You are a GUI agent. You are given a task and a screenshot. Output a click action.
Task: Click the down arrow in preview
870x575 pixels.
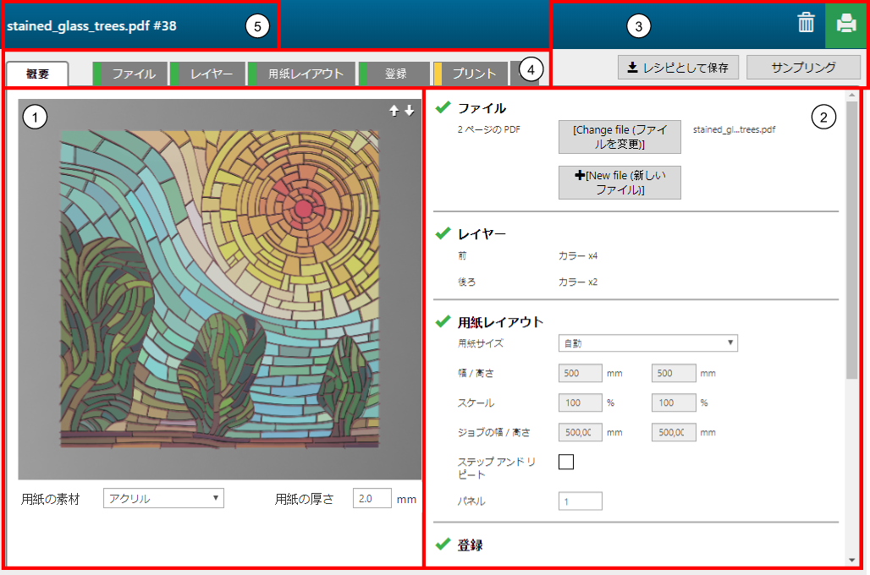point(410,110)
